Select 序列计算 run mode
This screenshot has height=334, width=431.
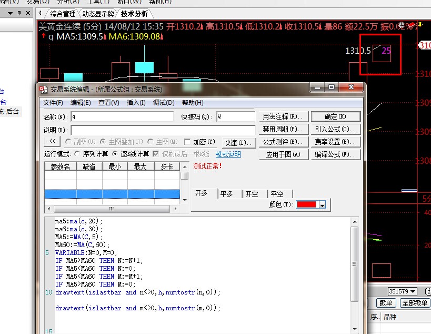click(77, 154)
